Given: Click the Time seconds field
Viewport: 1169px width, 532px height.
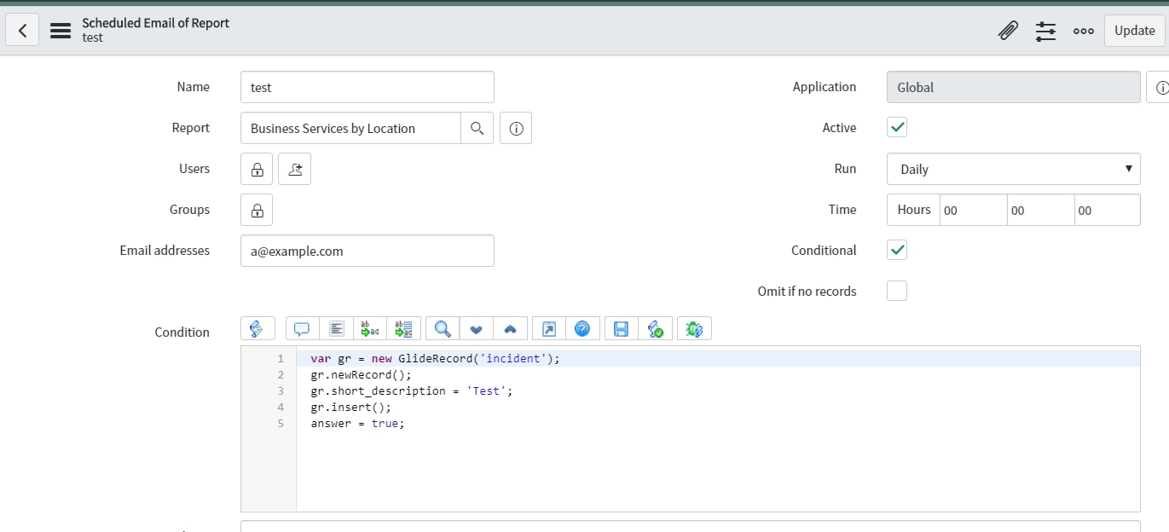Looking at the screenshot, I should pos(1107,210).
